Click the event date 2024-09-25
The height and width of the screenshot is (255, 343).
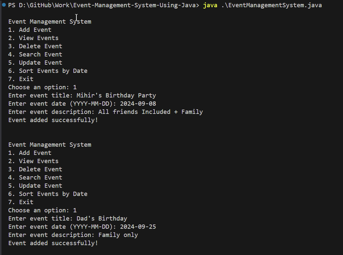(x=138, y=227)
